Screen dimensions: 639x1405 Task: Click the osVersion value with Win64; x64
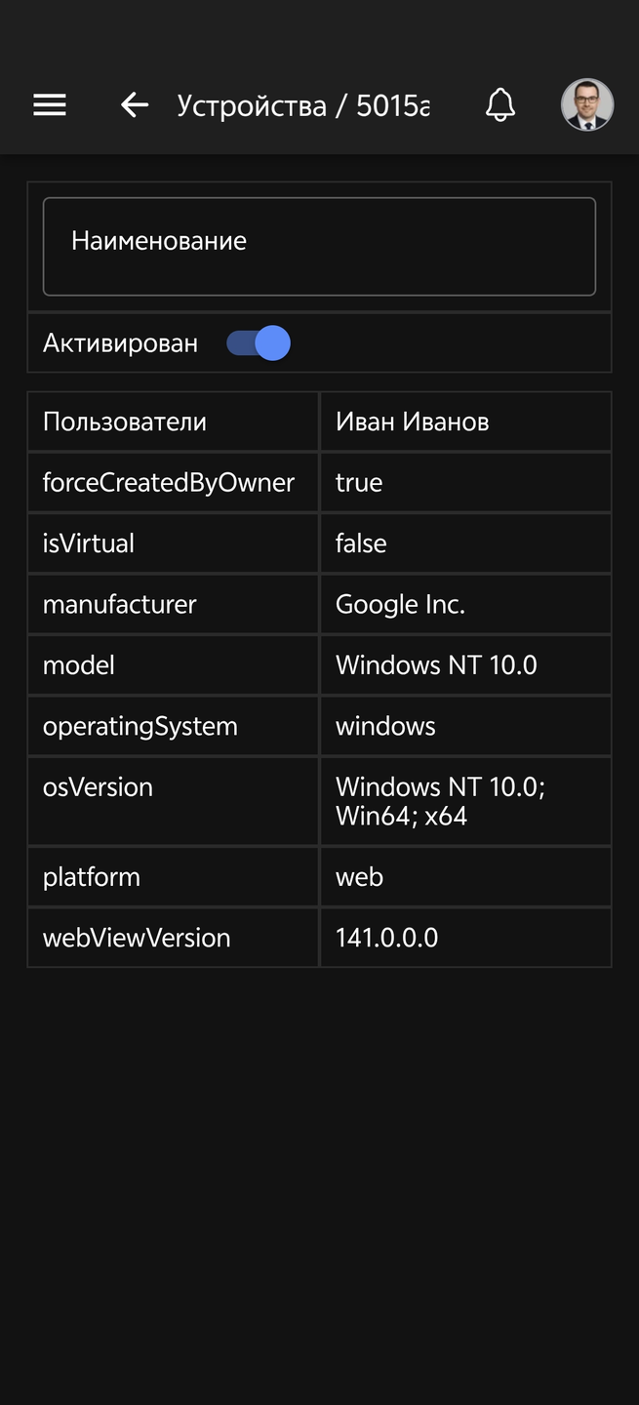[440, 801]
